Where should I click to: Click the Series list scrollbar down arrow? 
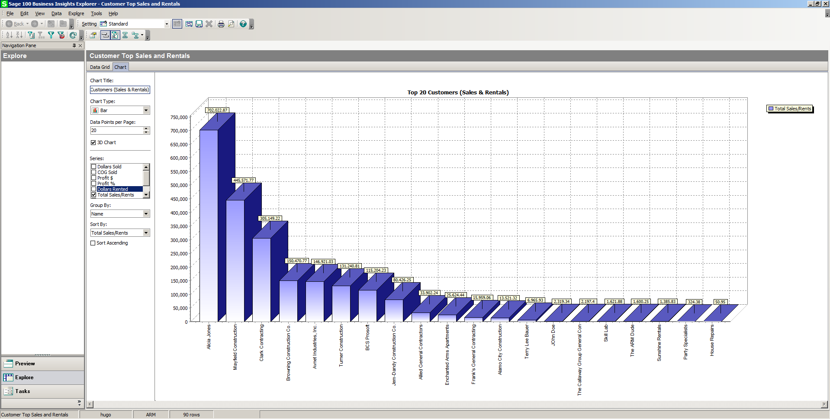[x=146, y=195]
